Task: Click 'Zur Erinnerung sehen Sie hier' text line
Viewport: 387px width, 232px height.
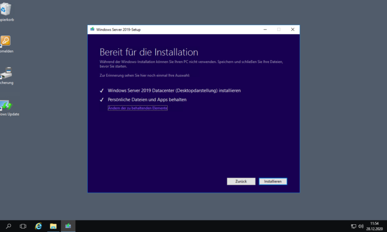Action: tap(144, 75)
